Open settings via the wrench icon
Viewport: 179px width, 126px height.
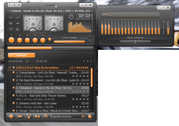click(15, 5)
